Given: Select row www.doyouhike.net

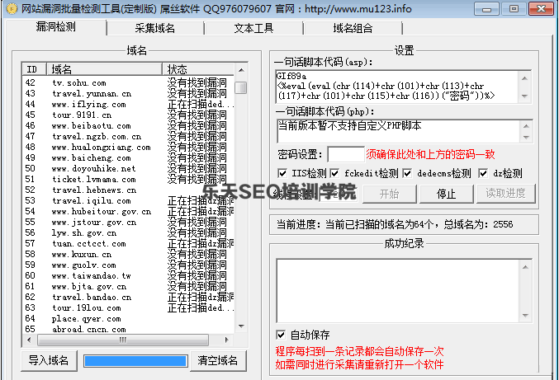Looking at the screenshot, I should point(128,168).
